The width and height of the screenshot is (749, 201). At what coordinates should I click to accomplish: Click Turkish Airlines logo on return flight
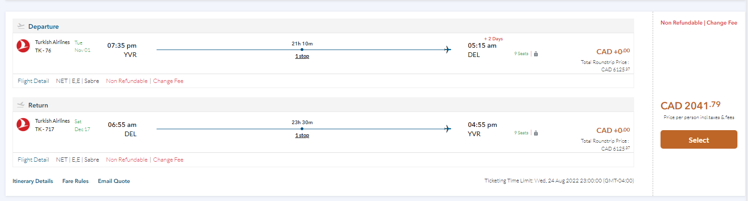(x=23, y=125)
